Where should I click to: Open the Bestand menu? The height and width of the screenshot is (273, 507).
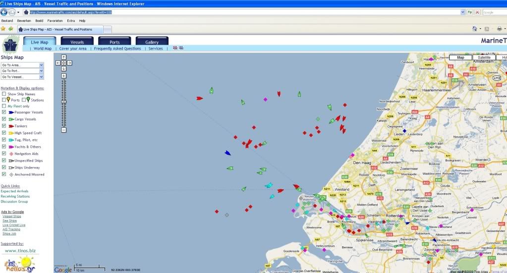7,21
